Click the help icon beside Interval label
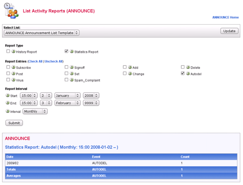243x185 pixels. tap(7, 111)
